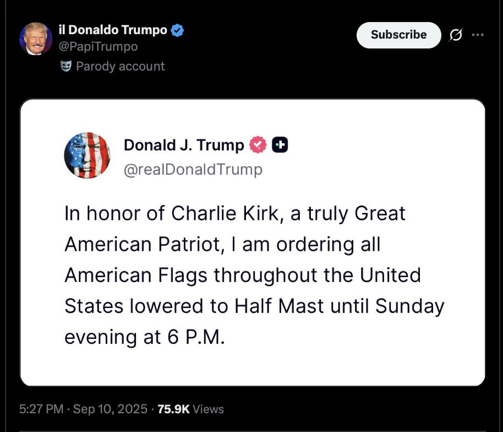Open the three-dot more options menu
503x432 pixels.
(478, 35)
